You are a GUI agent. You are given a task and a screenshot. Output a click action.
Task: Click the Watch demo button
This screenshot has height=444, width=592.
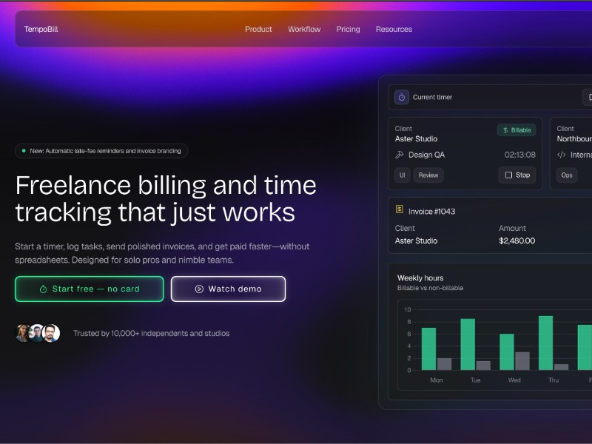[x=228, y=289]
